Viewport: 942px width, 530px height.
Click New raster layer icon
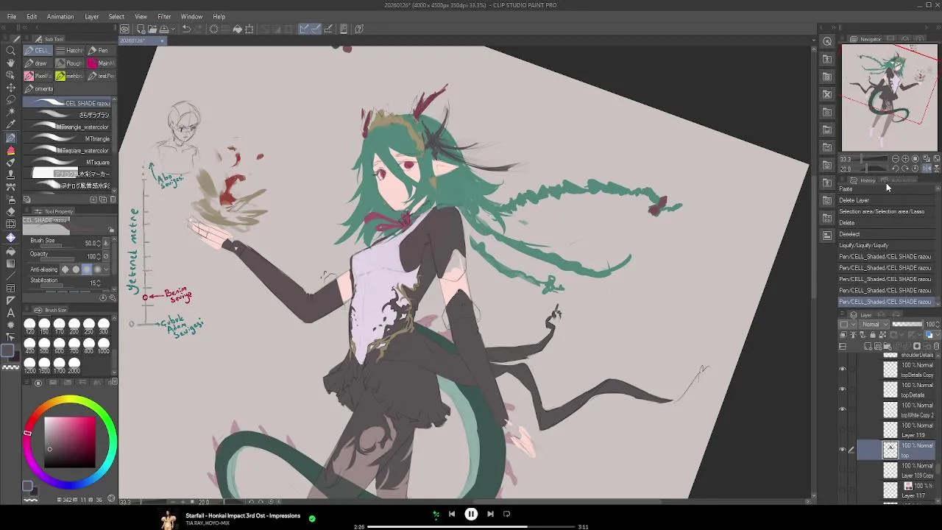868,347
